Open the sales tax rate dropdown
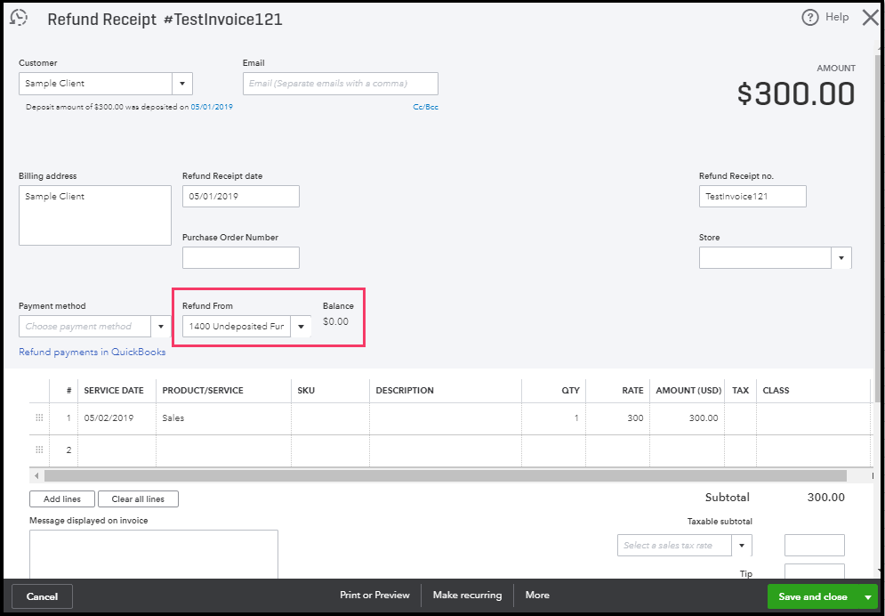The height and width of the screenshot is (616, 885). (742, 546)
